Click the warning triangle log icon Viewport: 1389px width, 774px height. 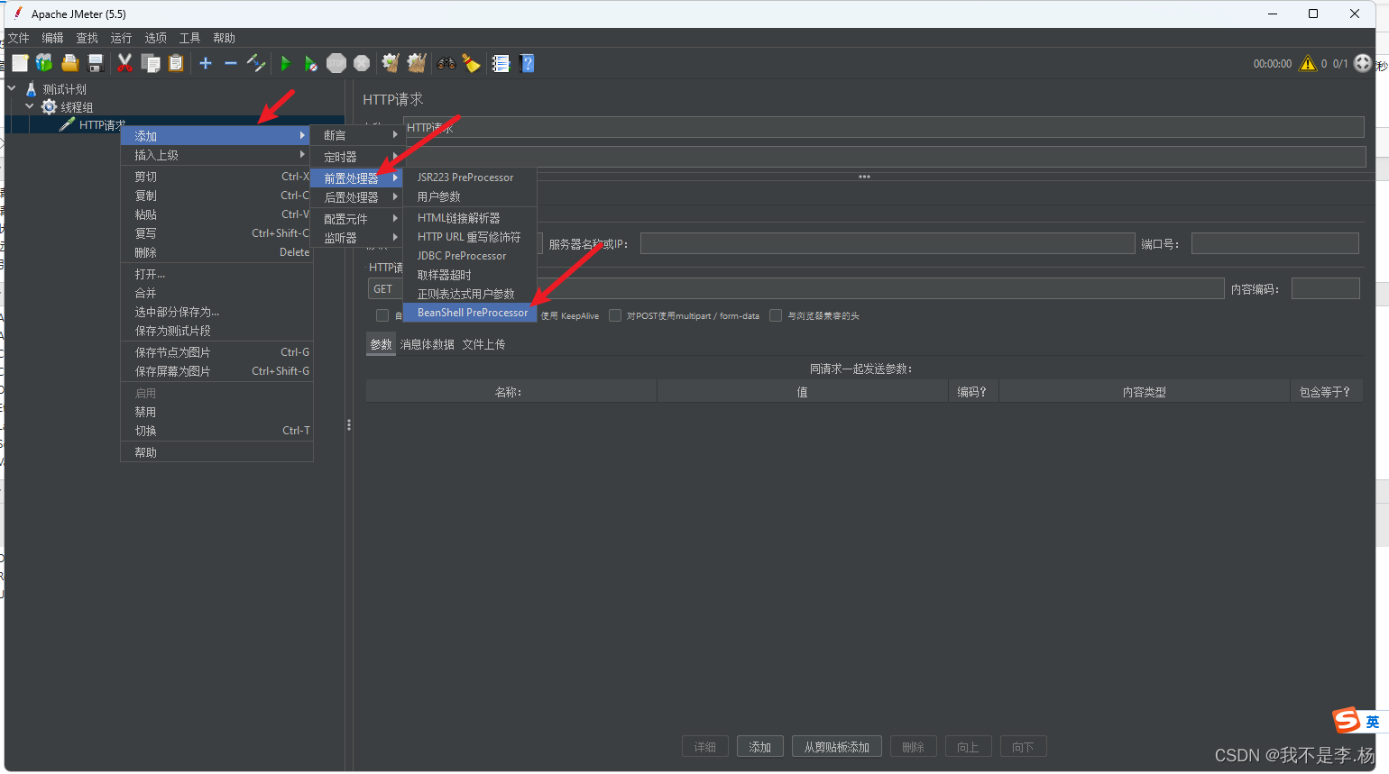coord(1307,63)
